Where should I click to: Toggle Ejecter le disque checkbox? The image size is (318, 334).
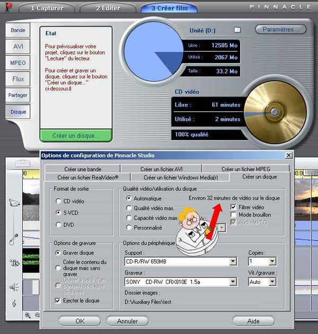[x=58, y=301]
